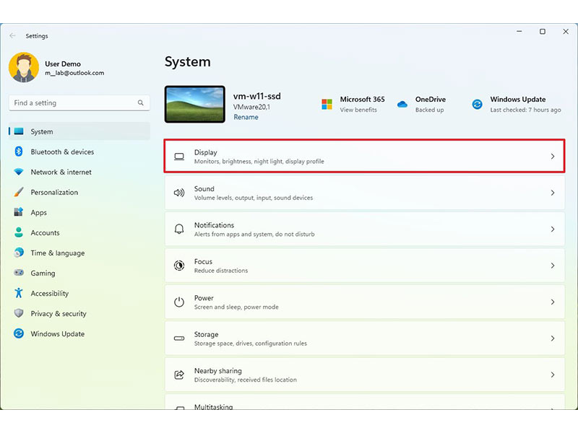
Task: Open Sound settings via its chevron
Action: [553, 193]
